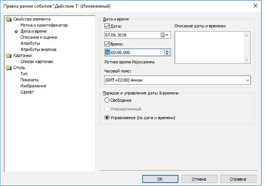Click into the Описание даты и времени text area
Image resolution: width=266 pixels, height=186 pixels.
209,47
